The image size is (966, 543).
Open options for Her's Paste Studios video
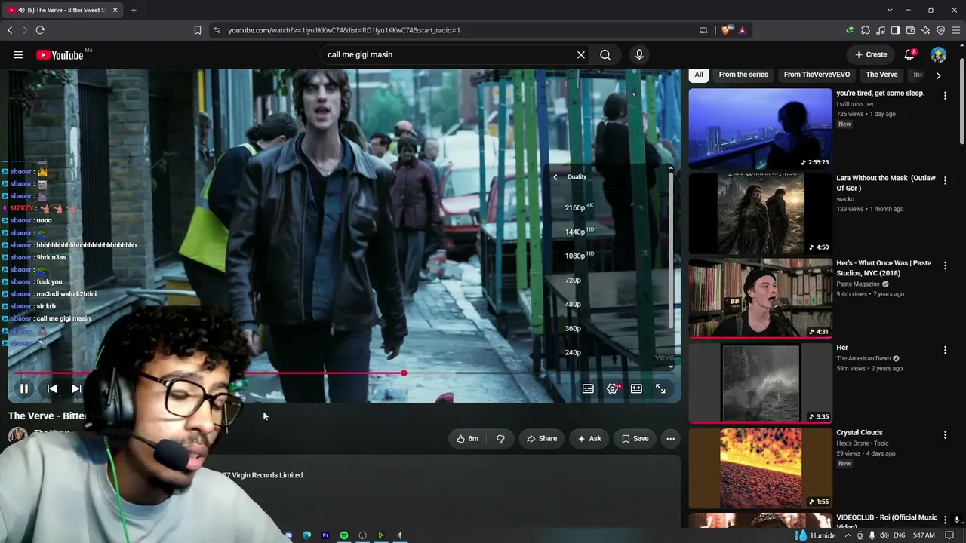pos(945,265)
